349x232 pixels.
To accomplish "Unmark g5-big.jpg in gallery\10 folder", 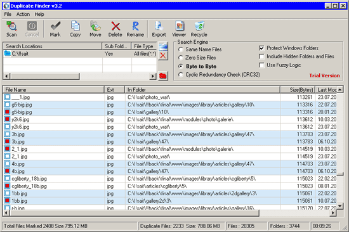I will (x=8, y=112).
